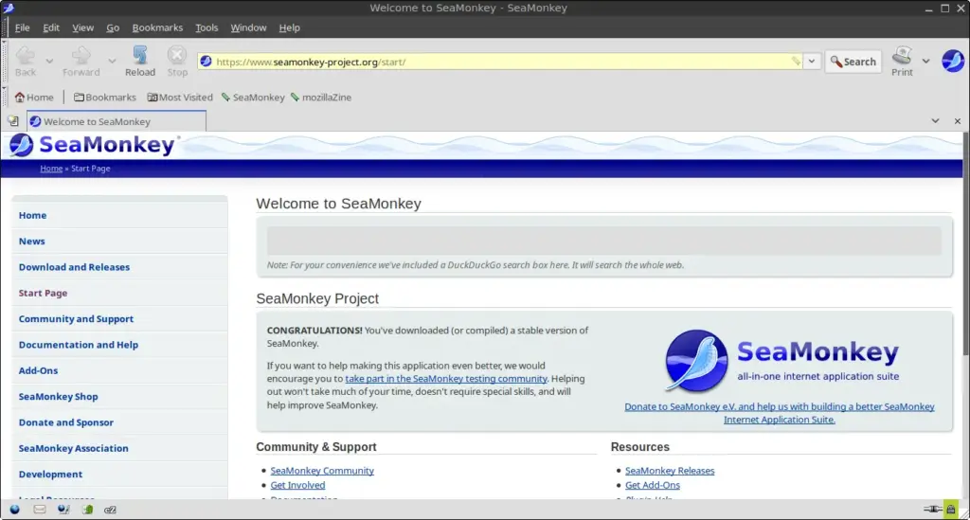
Task: Click the Forward navigation arrow icon
Action: pyautogui.click(x=81, y=56)
